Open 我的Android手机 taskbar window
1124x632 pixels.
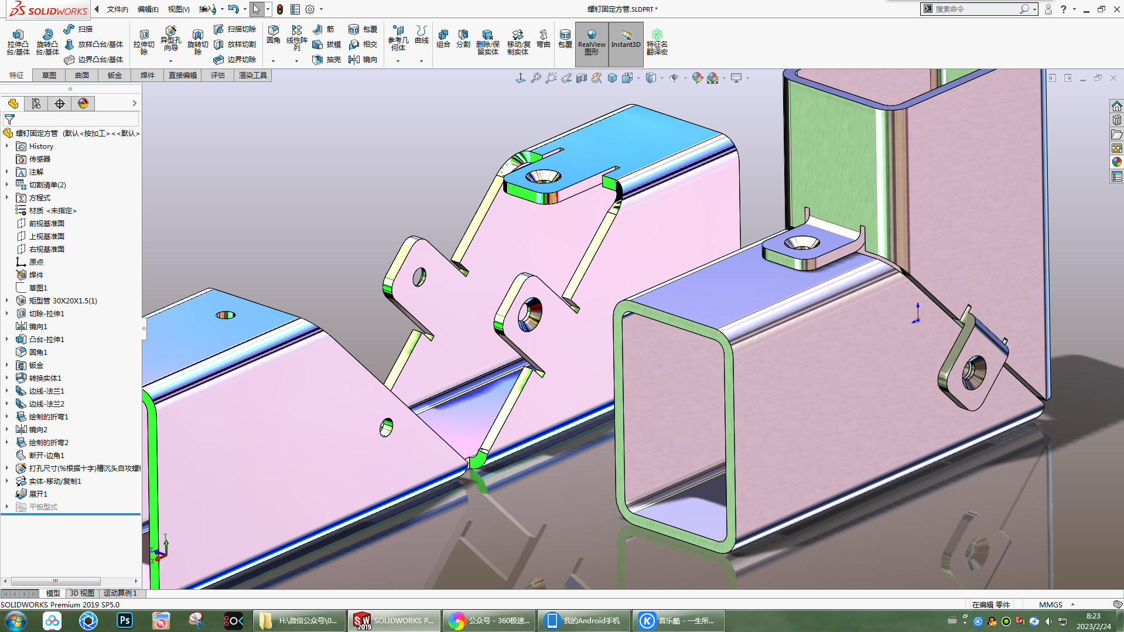583,621
